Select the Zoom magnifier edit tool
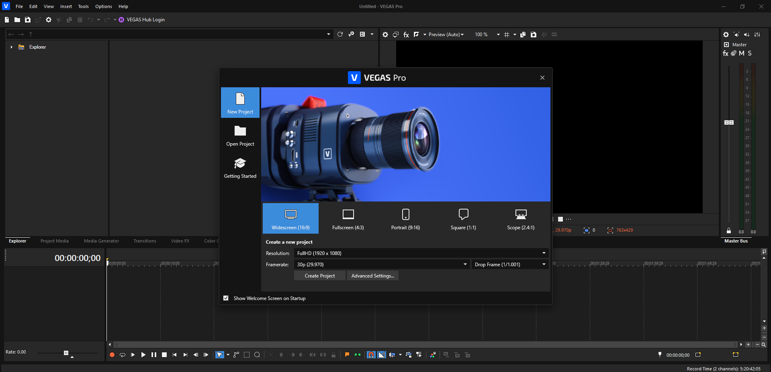This screenshot has width=771, height=372. pyautogui.click(x=257, y=355)
